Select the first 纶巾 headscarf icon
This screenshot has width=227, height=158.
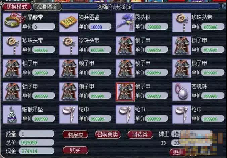pyautogui.click(x=69, y=114)
